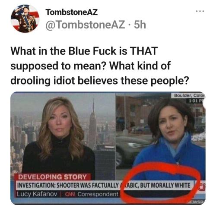Open the TombstoneAZ display name link
This screenshot has height=205, width=216.
72,12
